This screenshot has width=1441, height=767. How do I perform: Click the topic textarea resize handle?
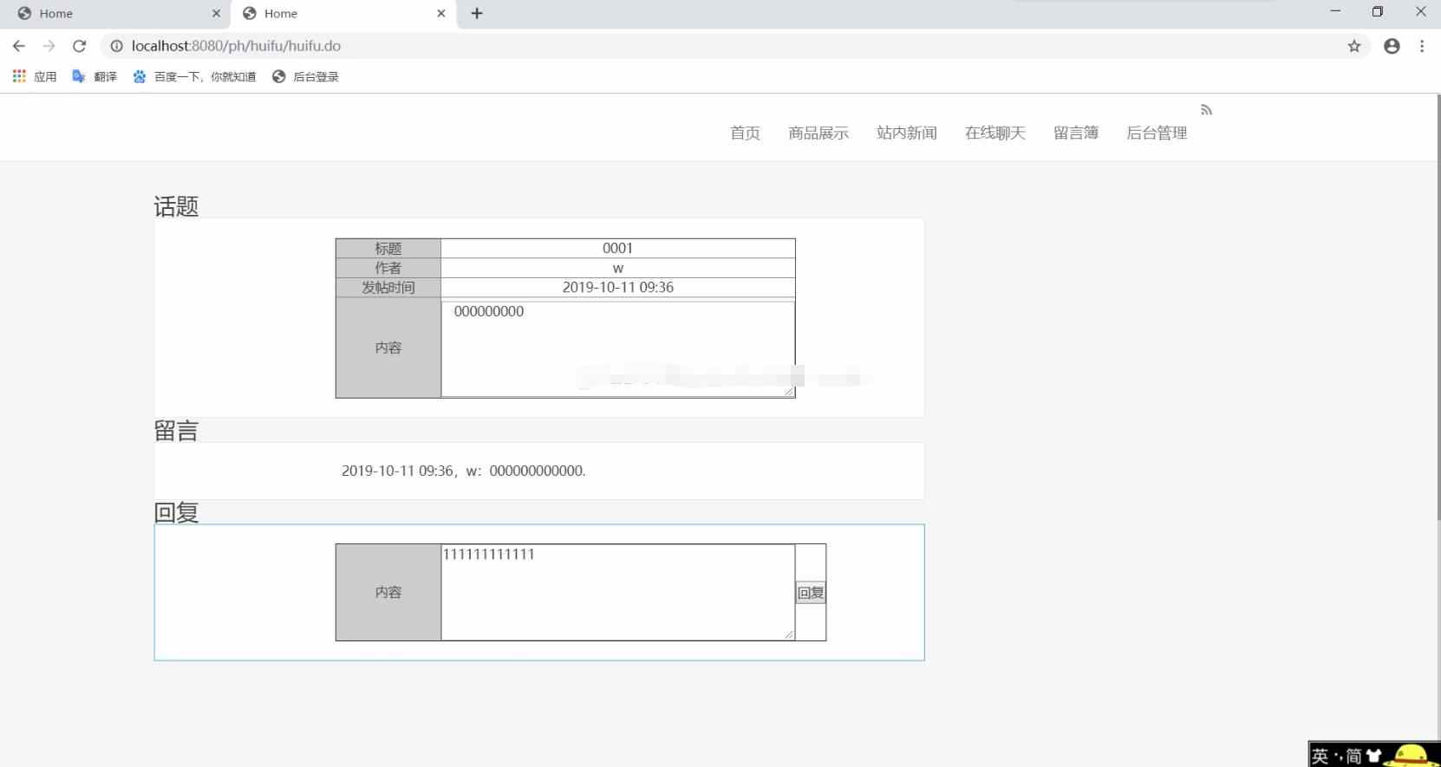click(x=789, y=391)
